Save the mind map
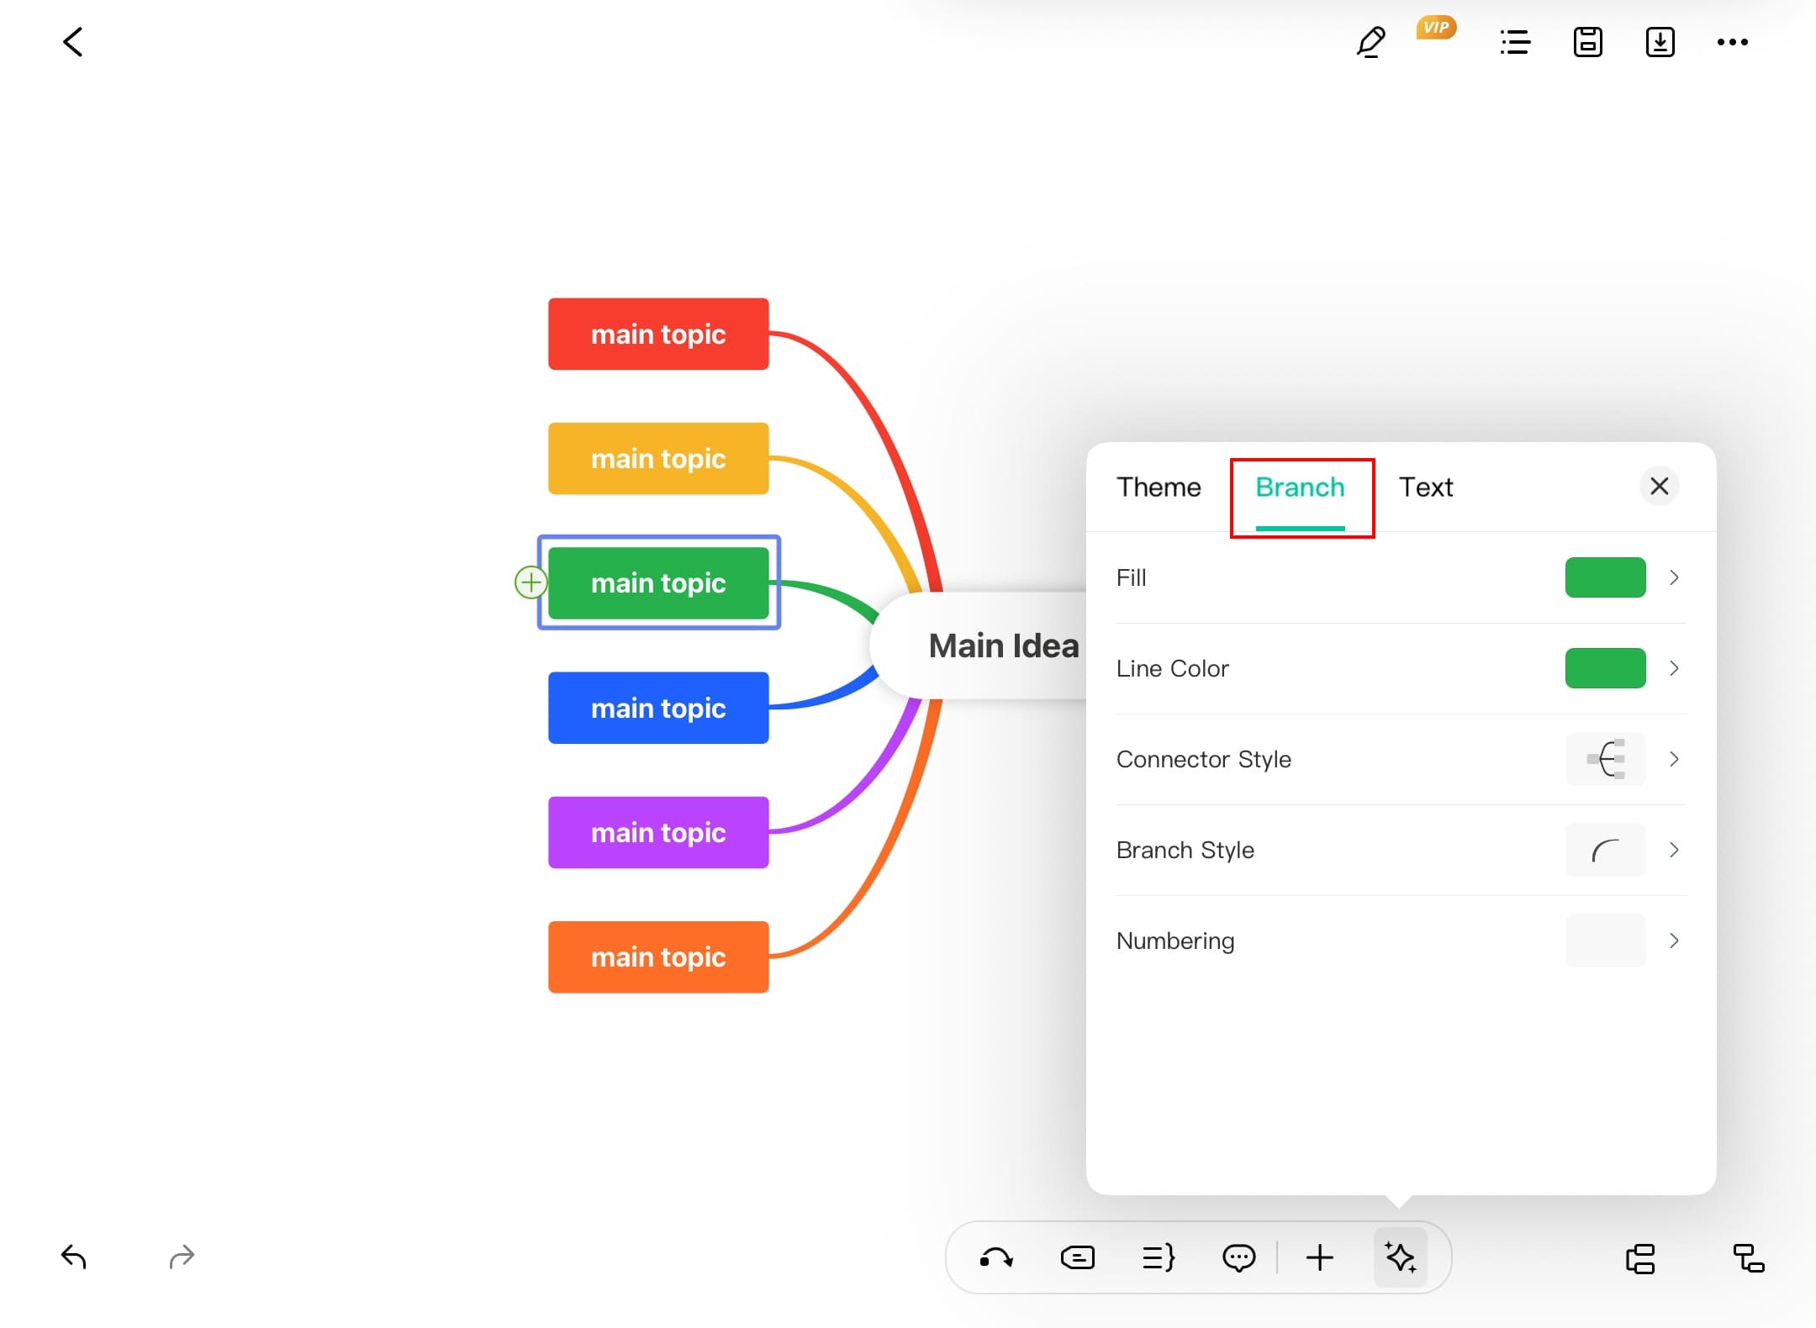Image resolution: width=1816 pixels, height=1328 pixels. click(1587, 42)
